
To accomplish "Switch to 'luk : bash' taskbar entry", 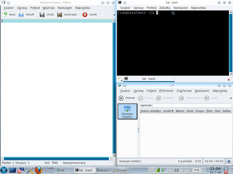I will pyautogui.click(x=85, y=170).
